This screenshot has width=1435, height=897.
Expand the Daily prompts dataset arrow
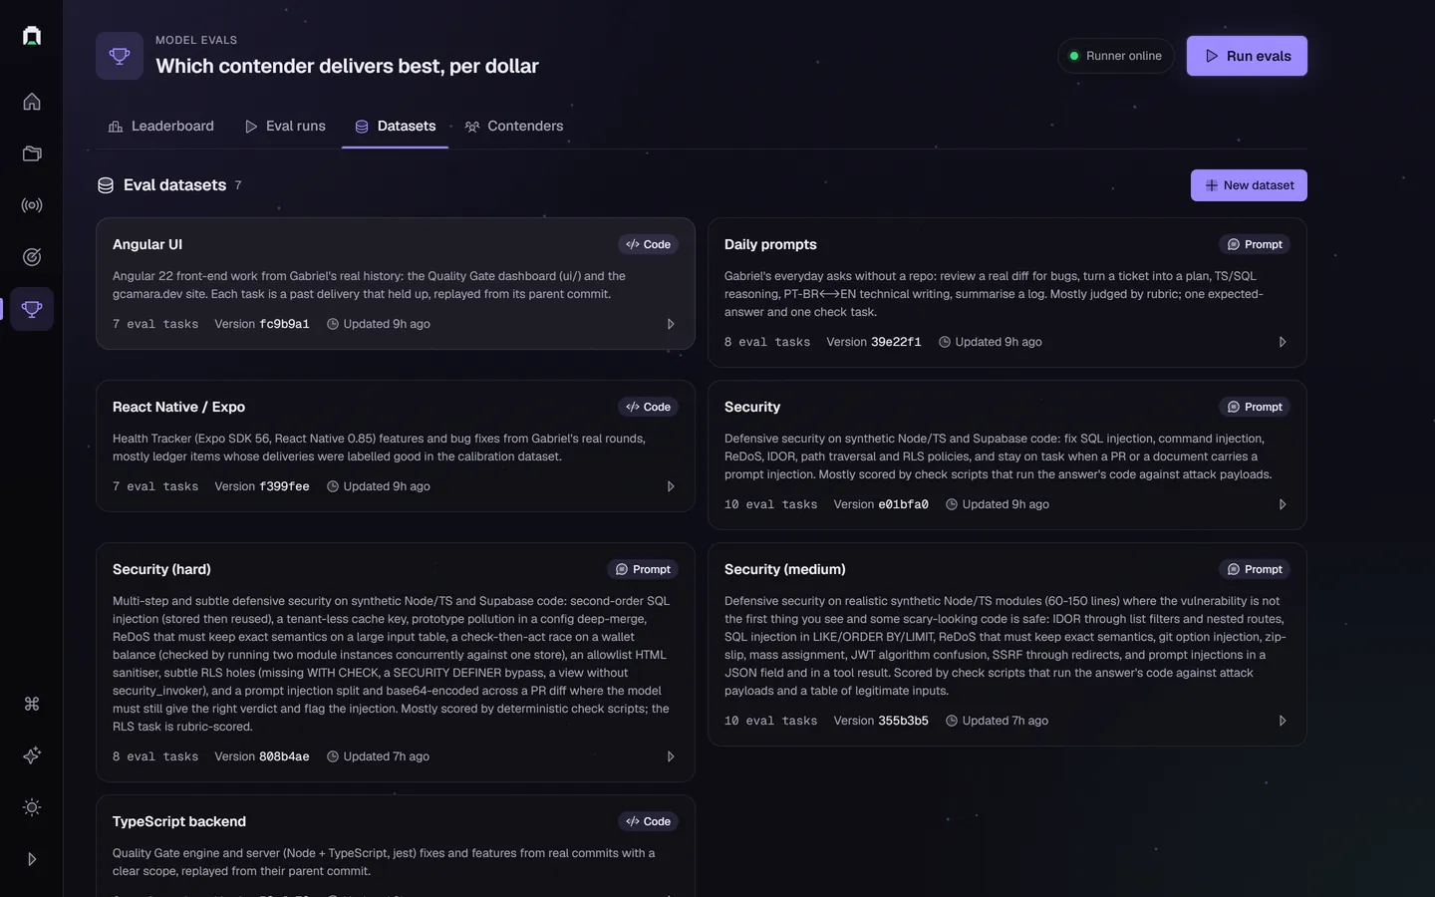[x=1283, y=342]
